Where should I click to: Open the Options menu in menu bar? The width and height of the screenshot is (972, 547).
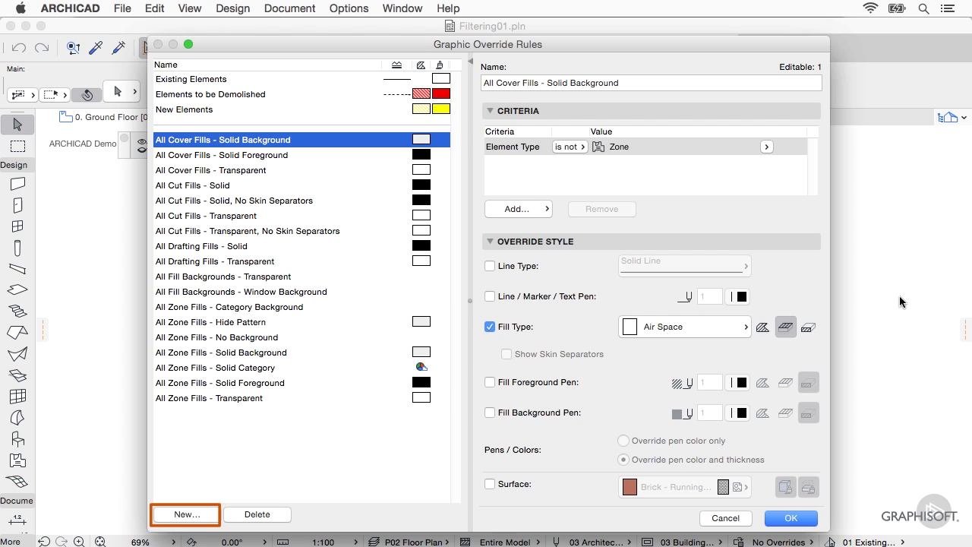pos(349,8)
